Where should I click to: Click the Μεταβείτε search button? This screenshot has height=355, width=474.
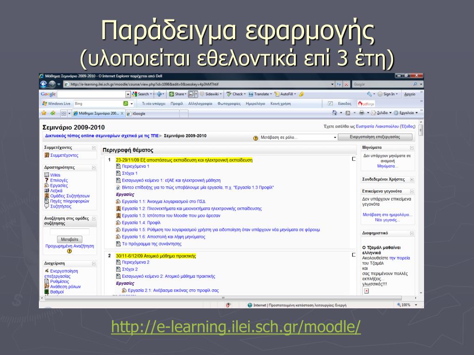coord(69,239)
